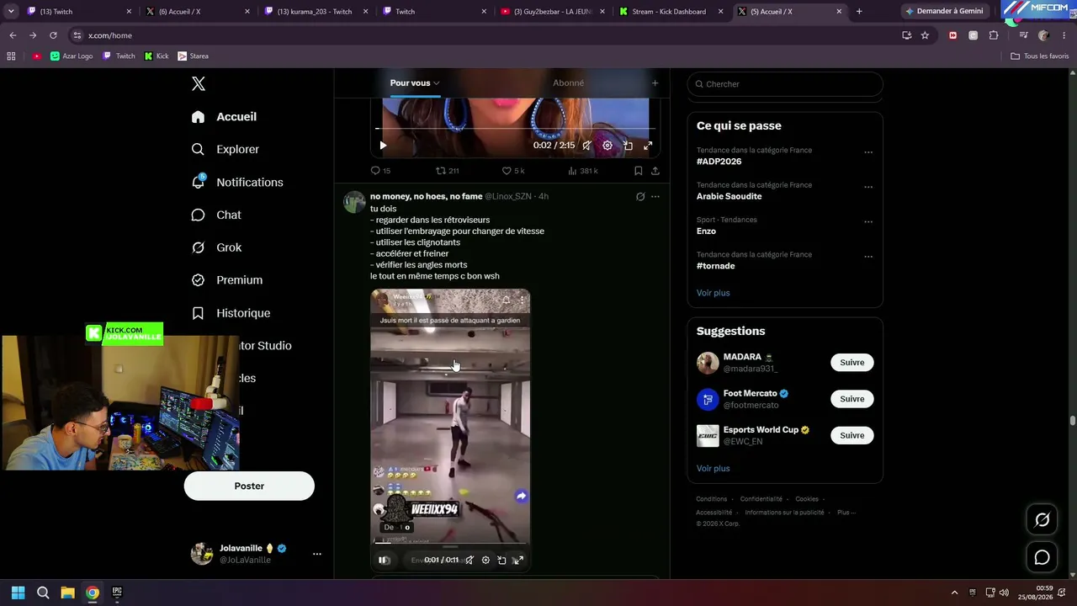Follow the MADARA account
Image resolution: width=1077 pixels, height=606 pixels.
[x=852, y=363]
